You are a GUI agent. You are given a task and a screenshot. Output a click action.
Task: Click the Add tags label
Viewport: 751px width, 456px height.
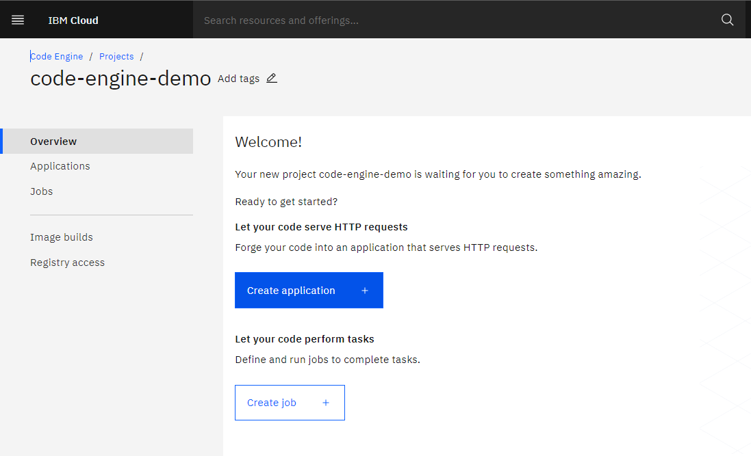tap(238, 79)
